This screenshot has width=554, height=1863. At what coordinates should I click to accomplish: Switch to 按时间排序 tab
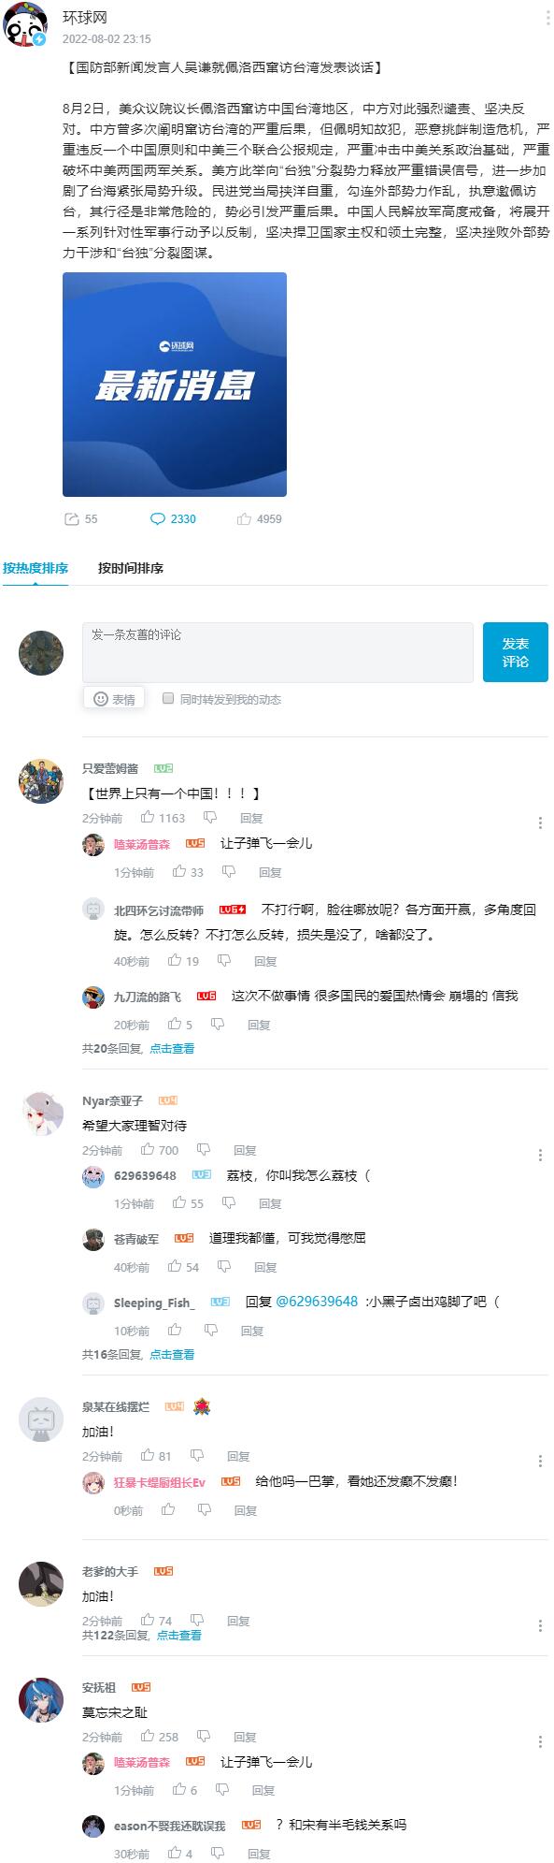(x=131, y=568)
